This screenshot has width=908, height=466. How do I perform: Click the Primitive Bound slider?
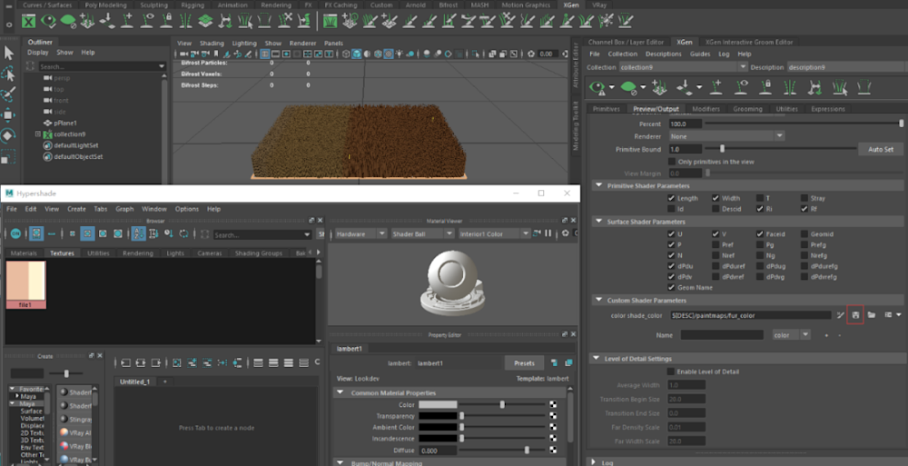722,149
